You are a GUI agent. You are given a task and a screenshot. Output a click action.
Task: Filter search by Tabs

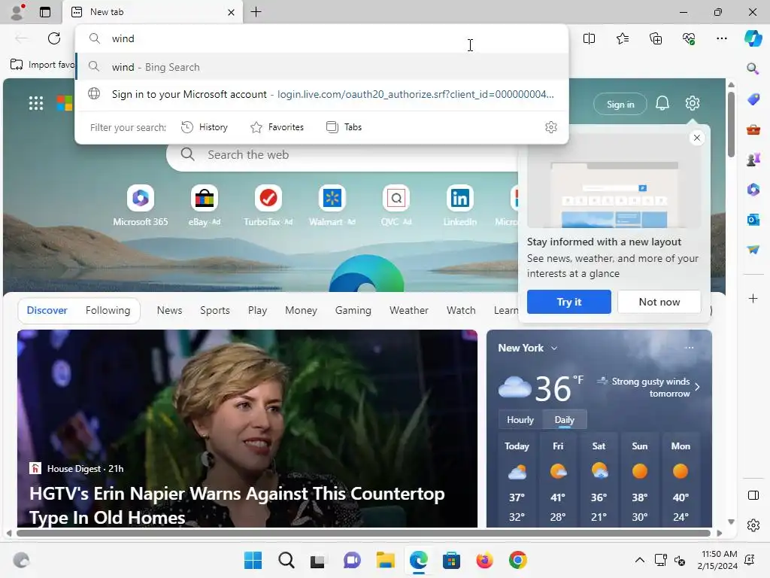click(x=344, y=127)
